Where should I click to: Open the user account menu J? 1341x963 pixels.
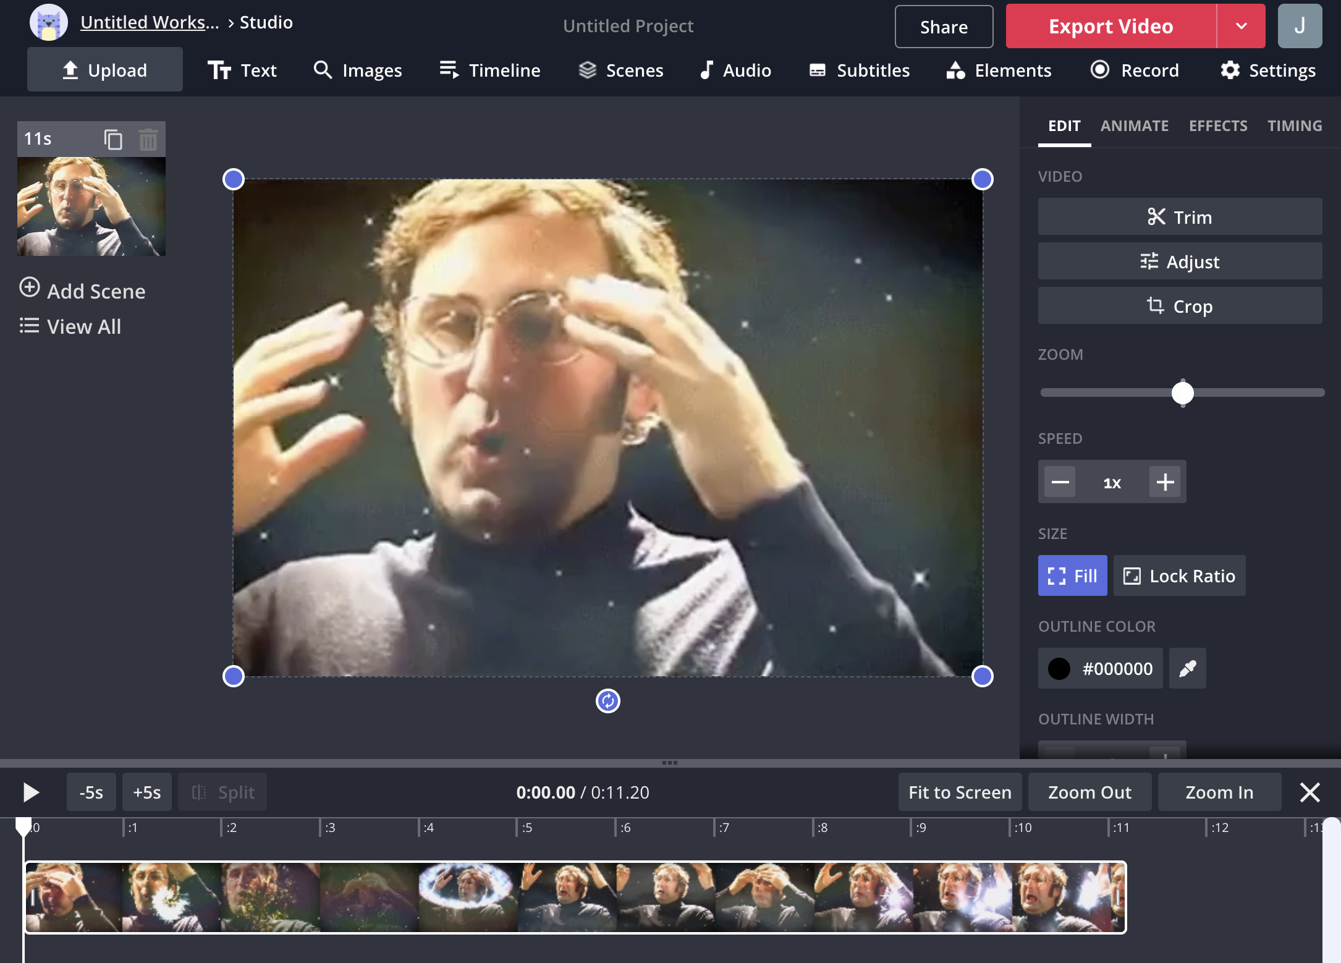click(x=1300, y=26)
